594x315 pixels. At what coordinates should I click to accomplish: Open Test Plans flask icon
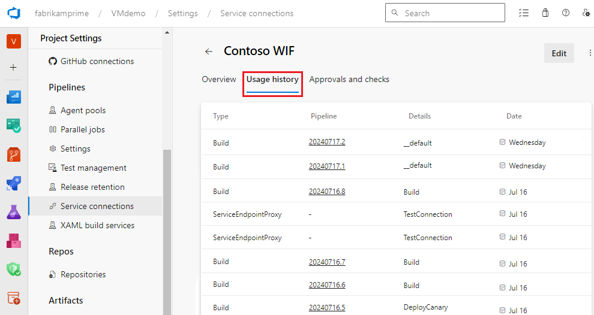[x=13, y=212]
